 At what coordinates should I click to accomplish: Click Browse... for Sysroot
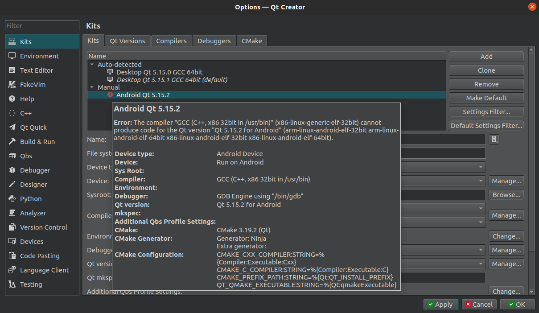tap(506, 195)
